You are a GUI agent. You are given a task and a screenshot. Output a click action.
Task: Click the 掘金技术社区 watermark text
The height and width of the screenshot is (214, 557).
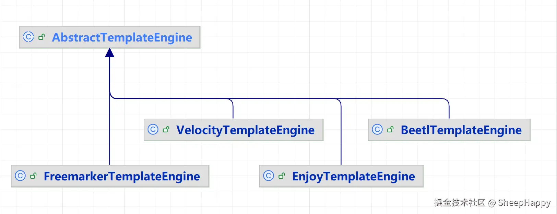[460, 203]
